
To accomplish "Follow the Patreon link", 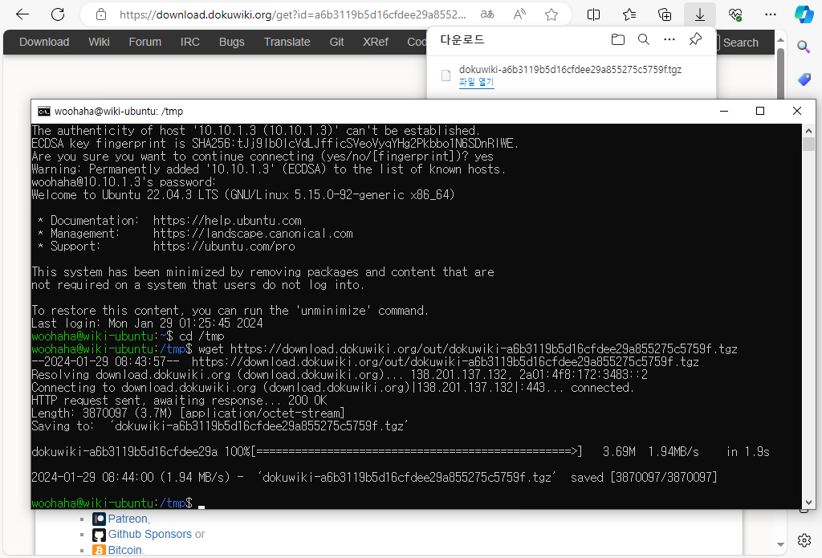I will point(128,519).
